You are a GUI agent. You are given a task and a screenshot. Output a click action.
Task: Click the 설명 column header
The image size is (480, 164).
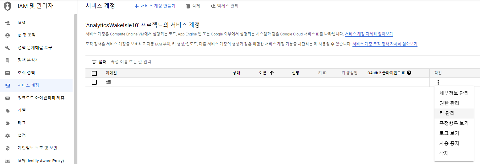[x=295, y=73]
